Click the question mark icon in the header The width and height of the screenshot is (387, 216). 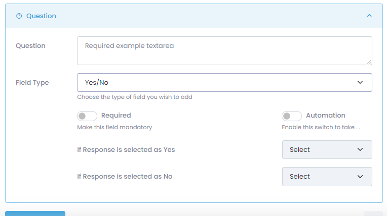(x=19, y=16)
